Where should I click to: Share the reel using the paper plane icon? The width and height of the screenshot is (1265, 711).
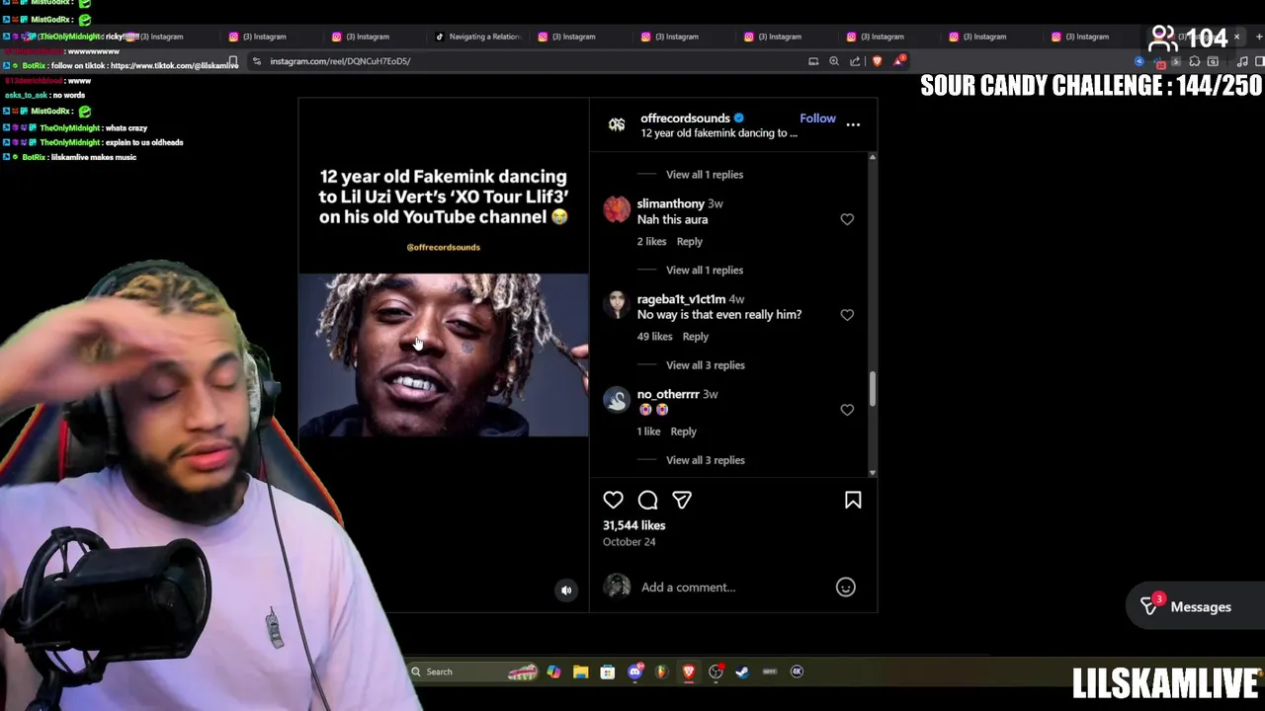pos(682,500)
